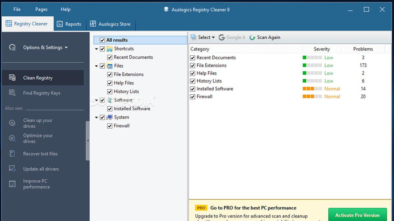The height and width of the screenshot is (221, 394).
Task: Click the Scan Again refresh icon
Action: click(252, 38)
